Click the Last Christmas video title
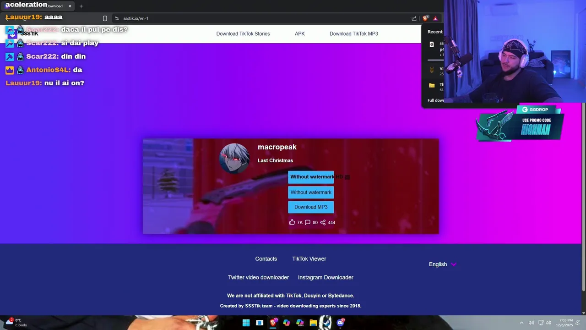 coord(275,160)
